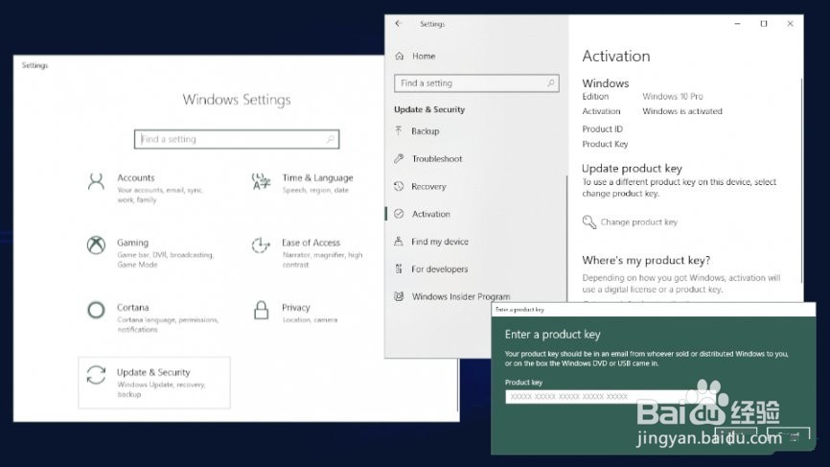Open Cortana settings

coord(153,317)
